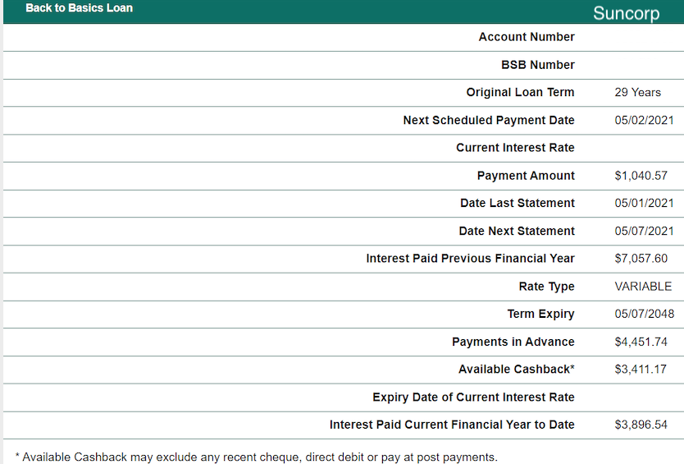Select the 05/01/2021 statement date

point(645,203)
